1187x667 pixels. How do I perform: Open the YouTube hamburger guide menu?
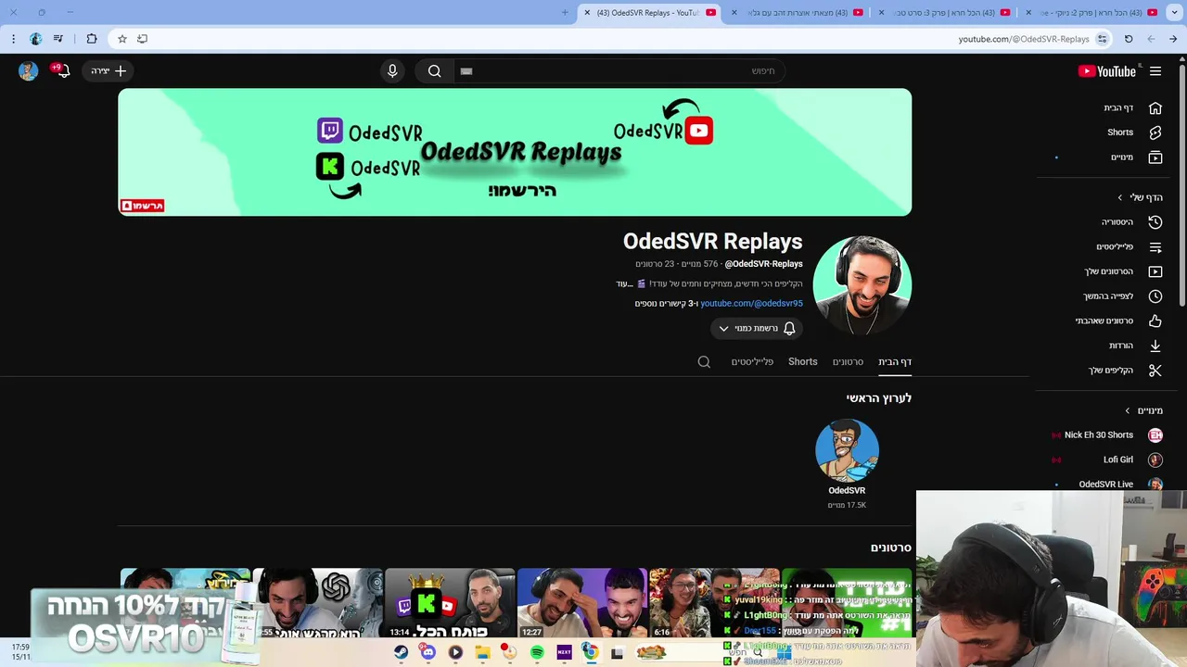click(x=1155, y=71)
